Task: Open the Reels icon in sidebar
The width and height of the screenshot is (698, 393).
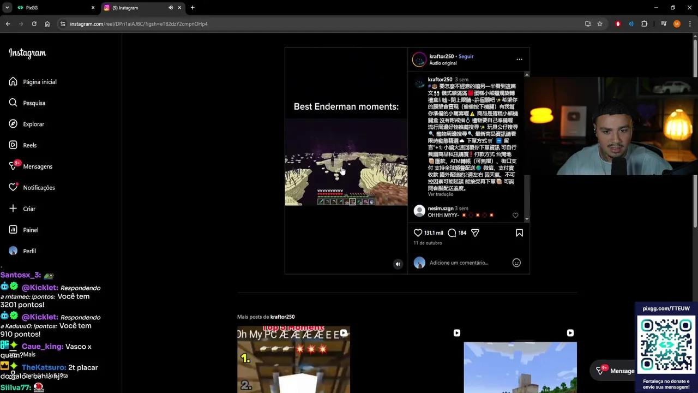Action: click(13, 145)
